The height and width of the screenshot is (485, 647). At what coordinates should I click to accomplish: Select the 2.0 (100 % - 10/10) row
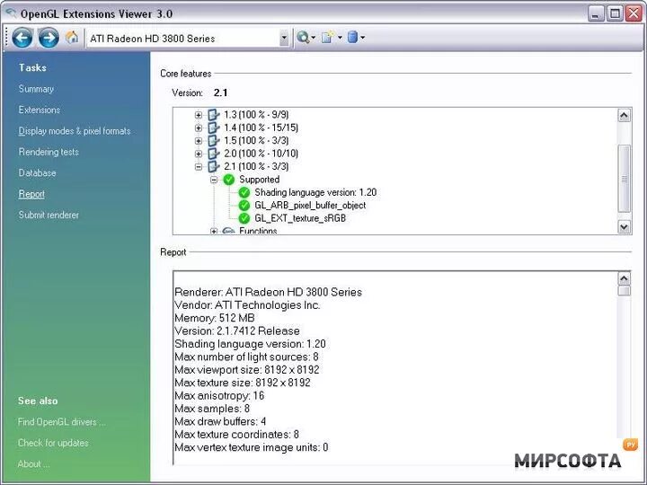coord(261,154)
